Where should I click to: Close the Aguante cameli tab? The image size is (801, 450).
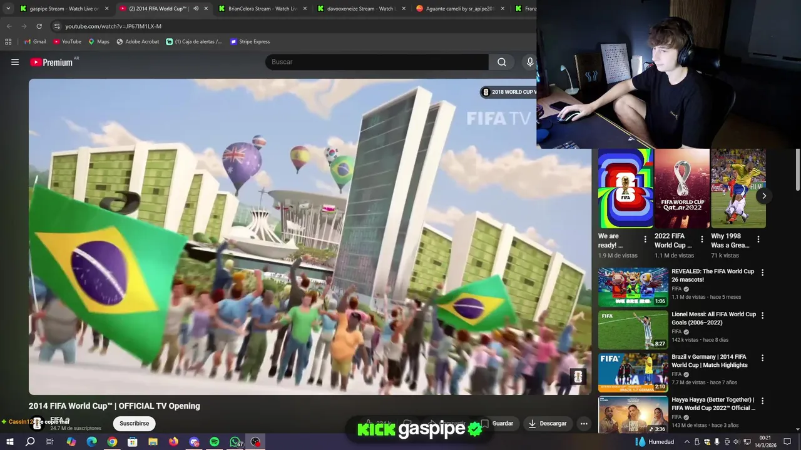(x=503, y=9)
